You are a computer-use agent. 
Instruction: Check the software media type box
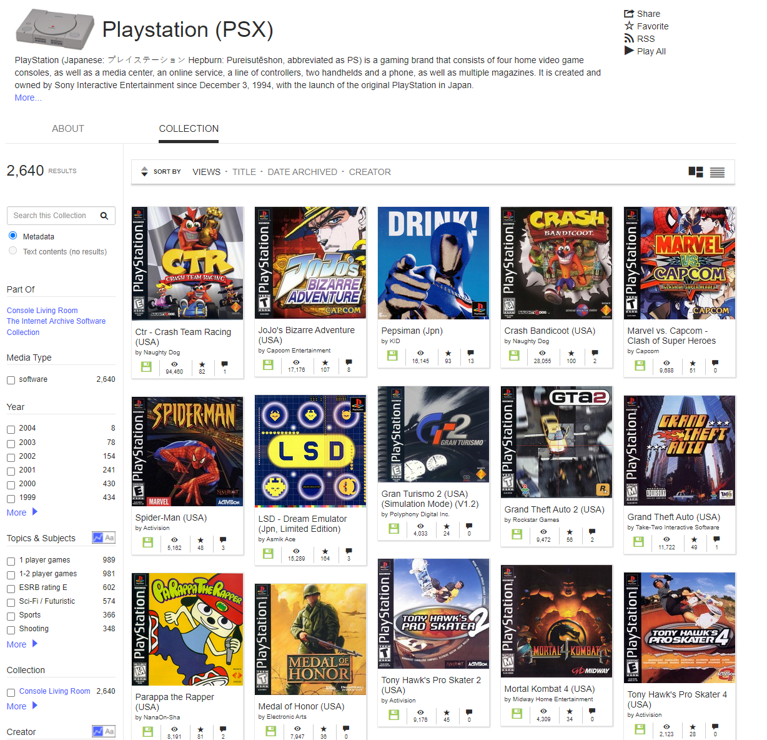[x=11, y=380]
